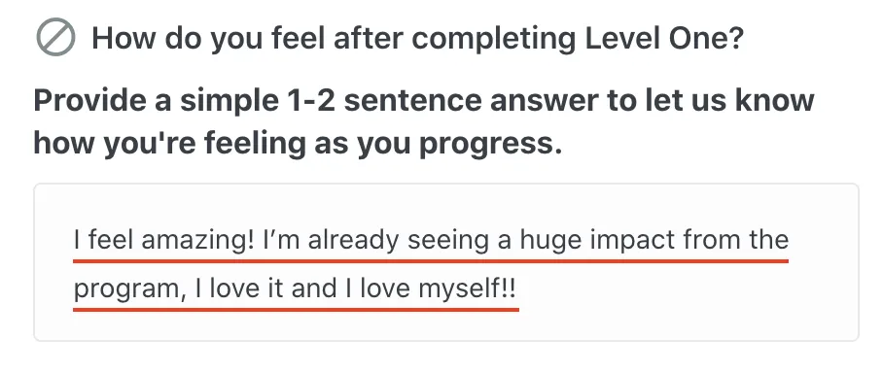Place cursor on the phrase "love it"

coord(247,288)
